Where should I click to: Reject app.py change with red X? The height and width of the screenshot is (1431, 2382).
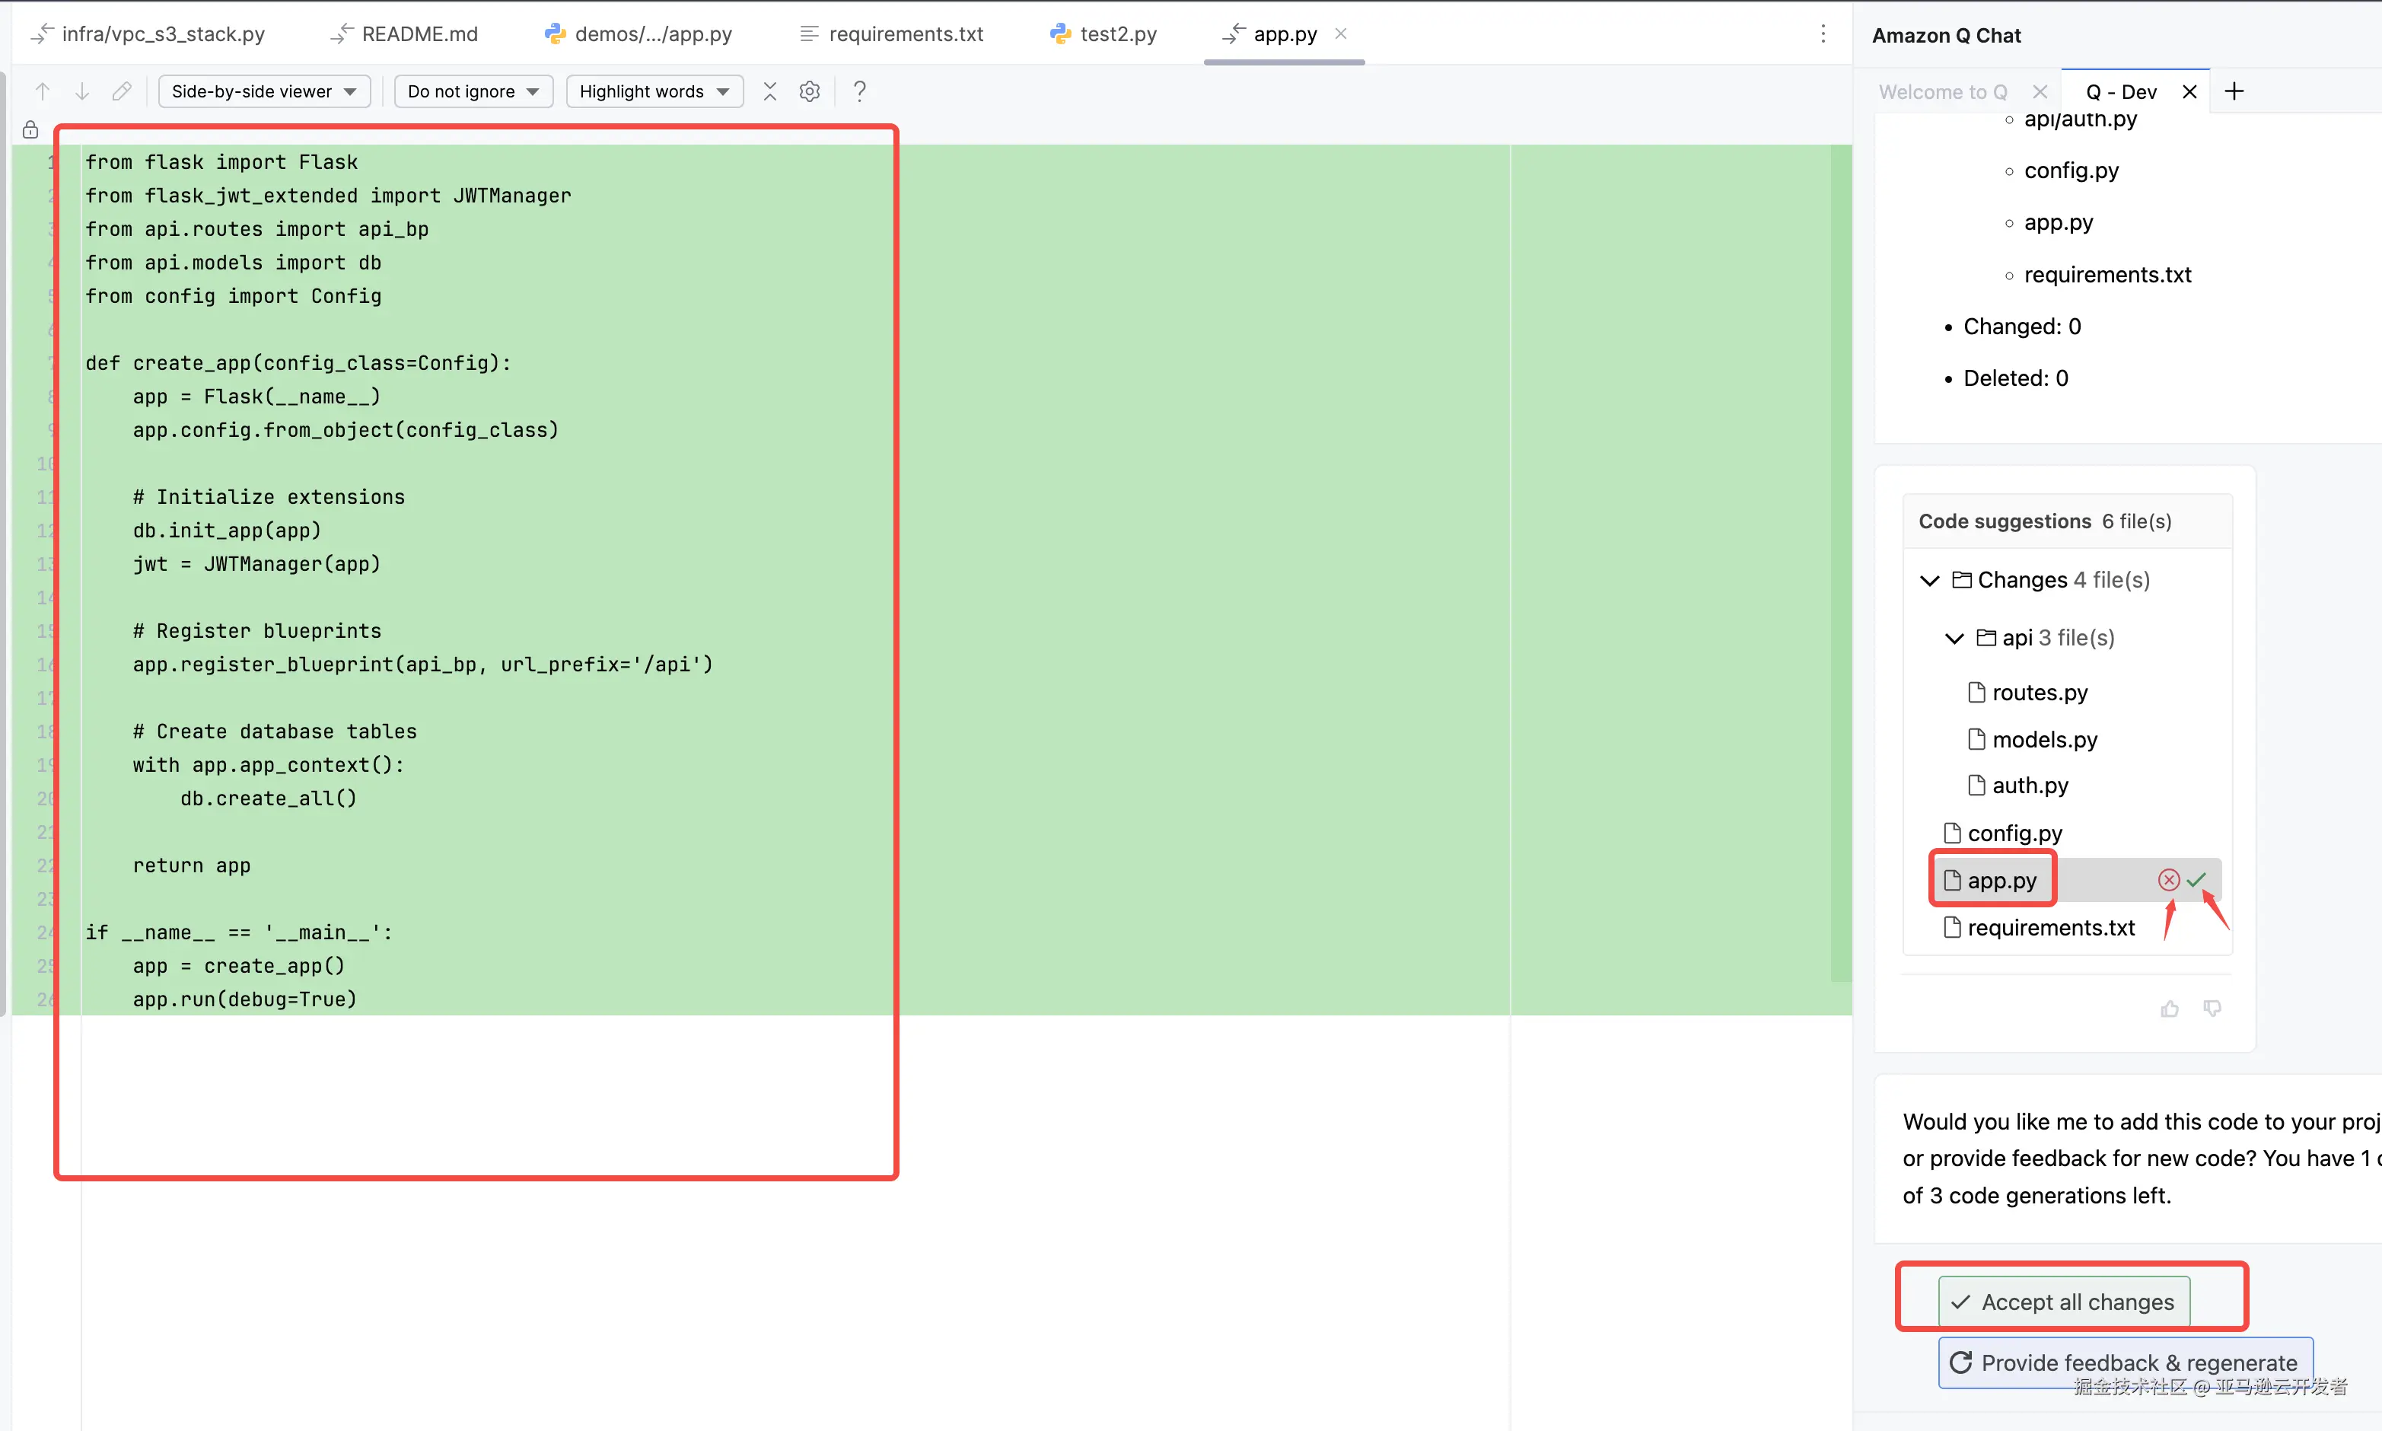[2168, 879]
